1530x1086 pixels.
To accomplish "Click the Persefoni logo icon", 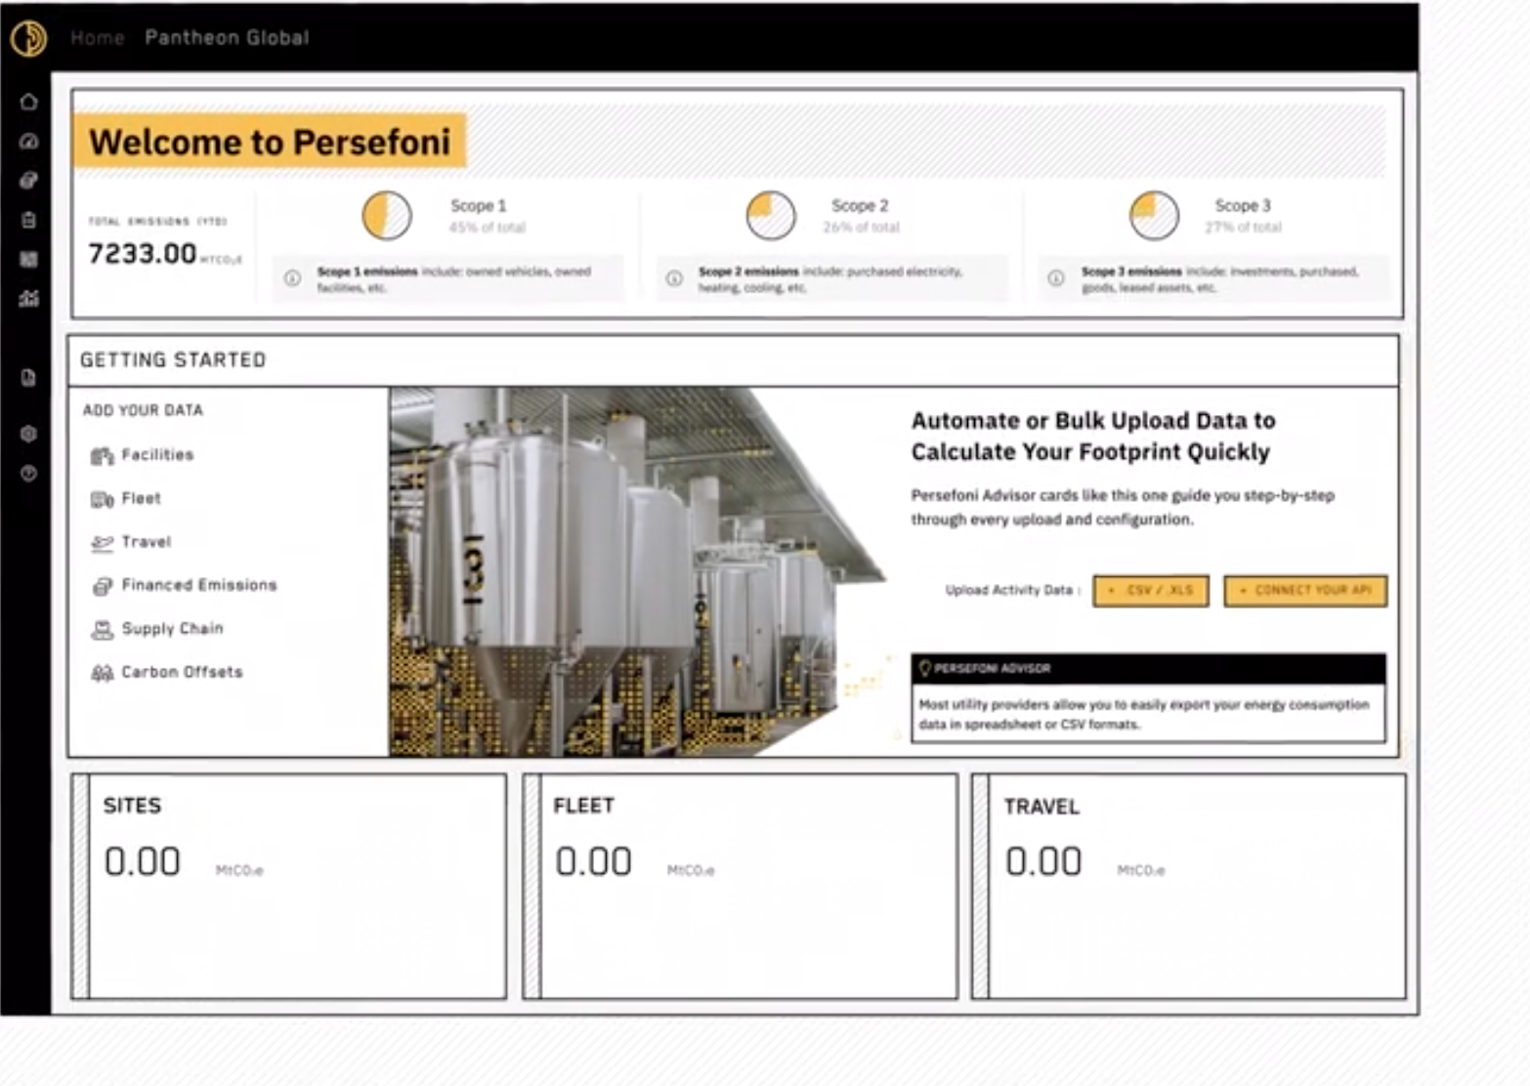I will click(29, 38).
